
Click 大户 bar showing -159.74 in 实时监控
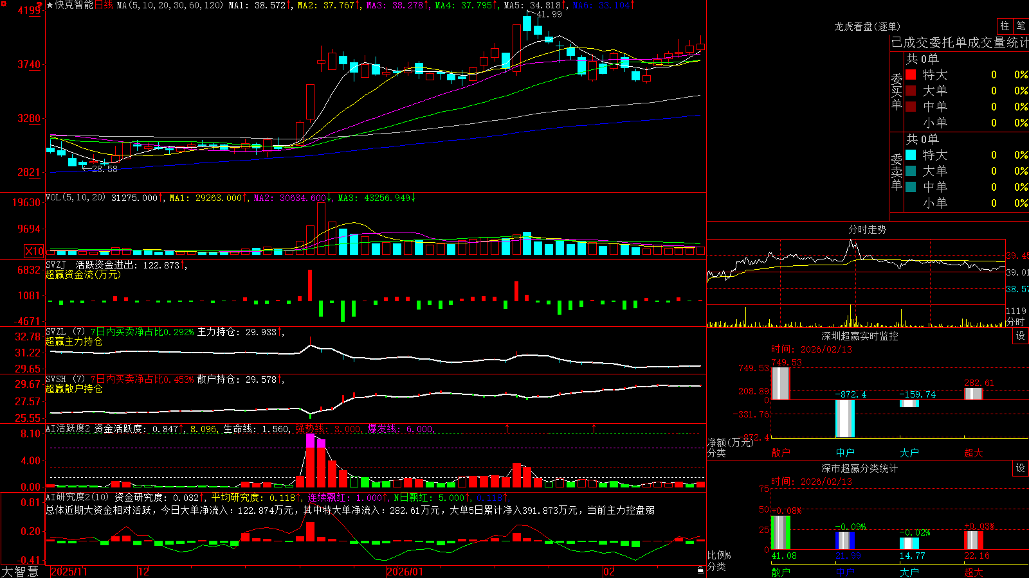click(x=909, y=403)
